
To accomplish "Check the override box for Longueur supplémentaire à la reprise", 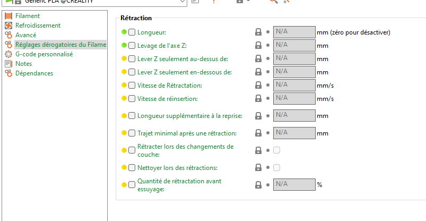I will point(132,115).
